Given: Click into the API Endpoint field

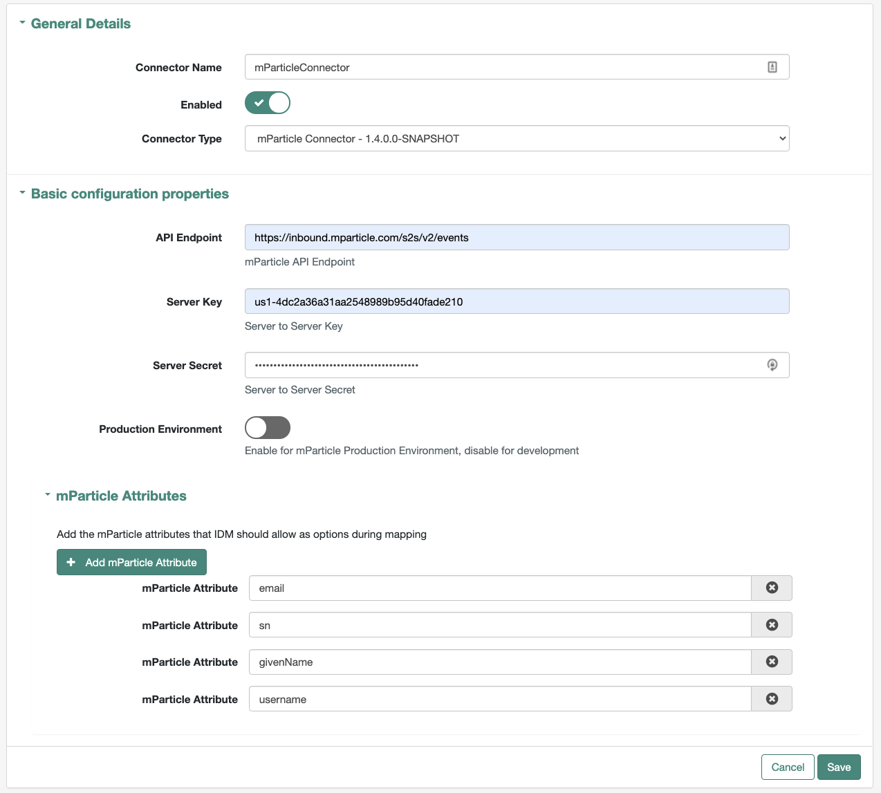Looking at the screenshot, I should pyautogui.click(x=517, y=237).
